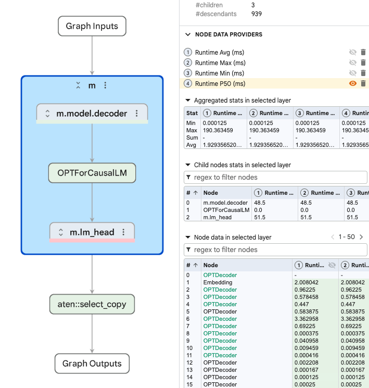Select the OPTForCausalLM node

tap(92, 173)
